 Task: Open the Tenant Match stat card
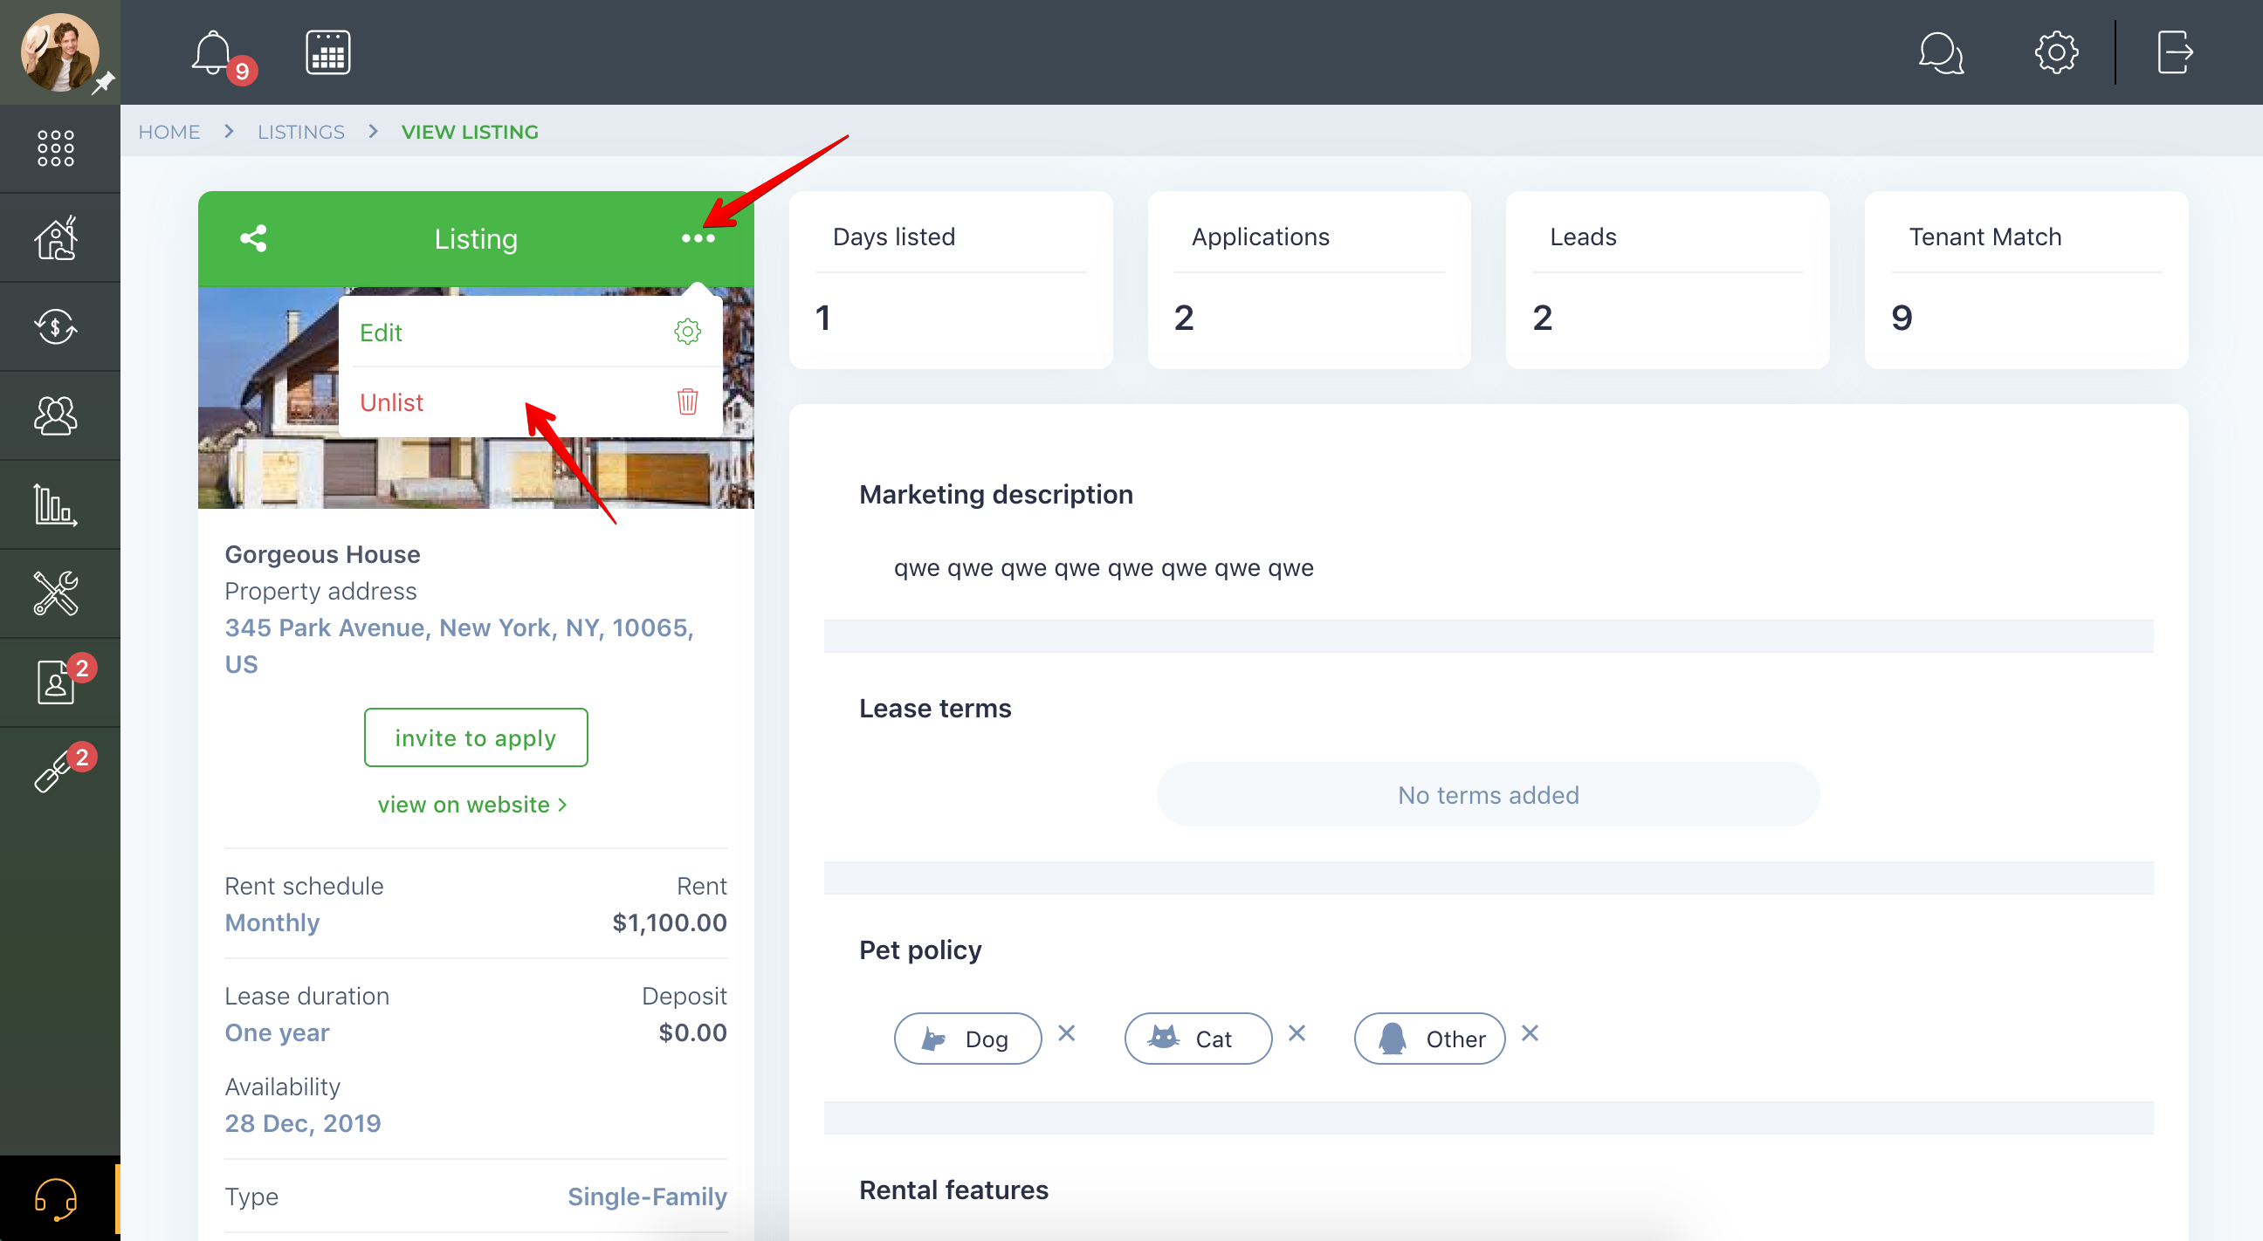pos(2026,280)
